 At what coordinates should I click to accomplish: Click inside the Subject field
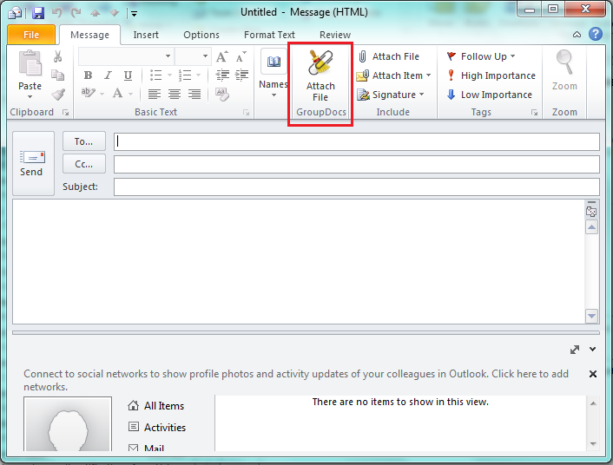coord(356,187)
